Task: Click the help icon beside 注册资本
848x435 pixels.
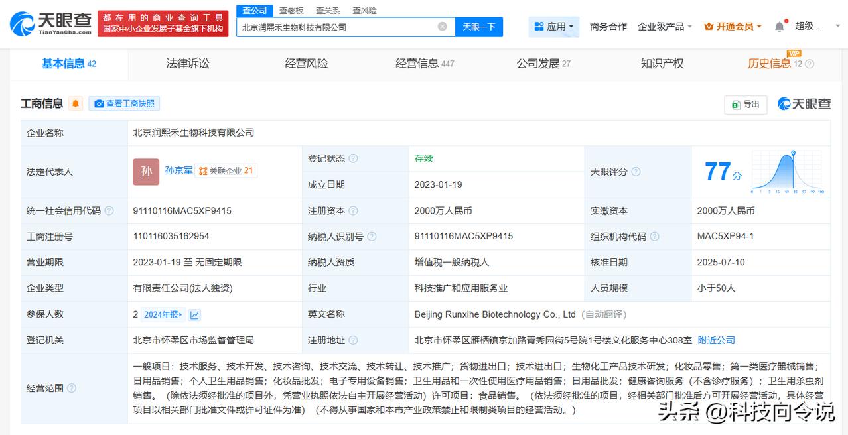Action: 353,211
